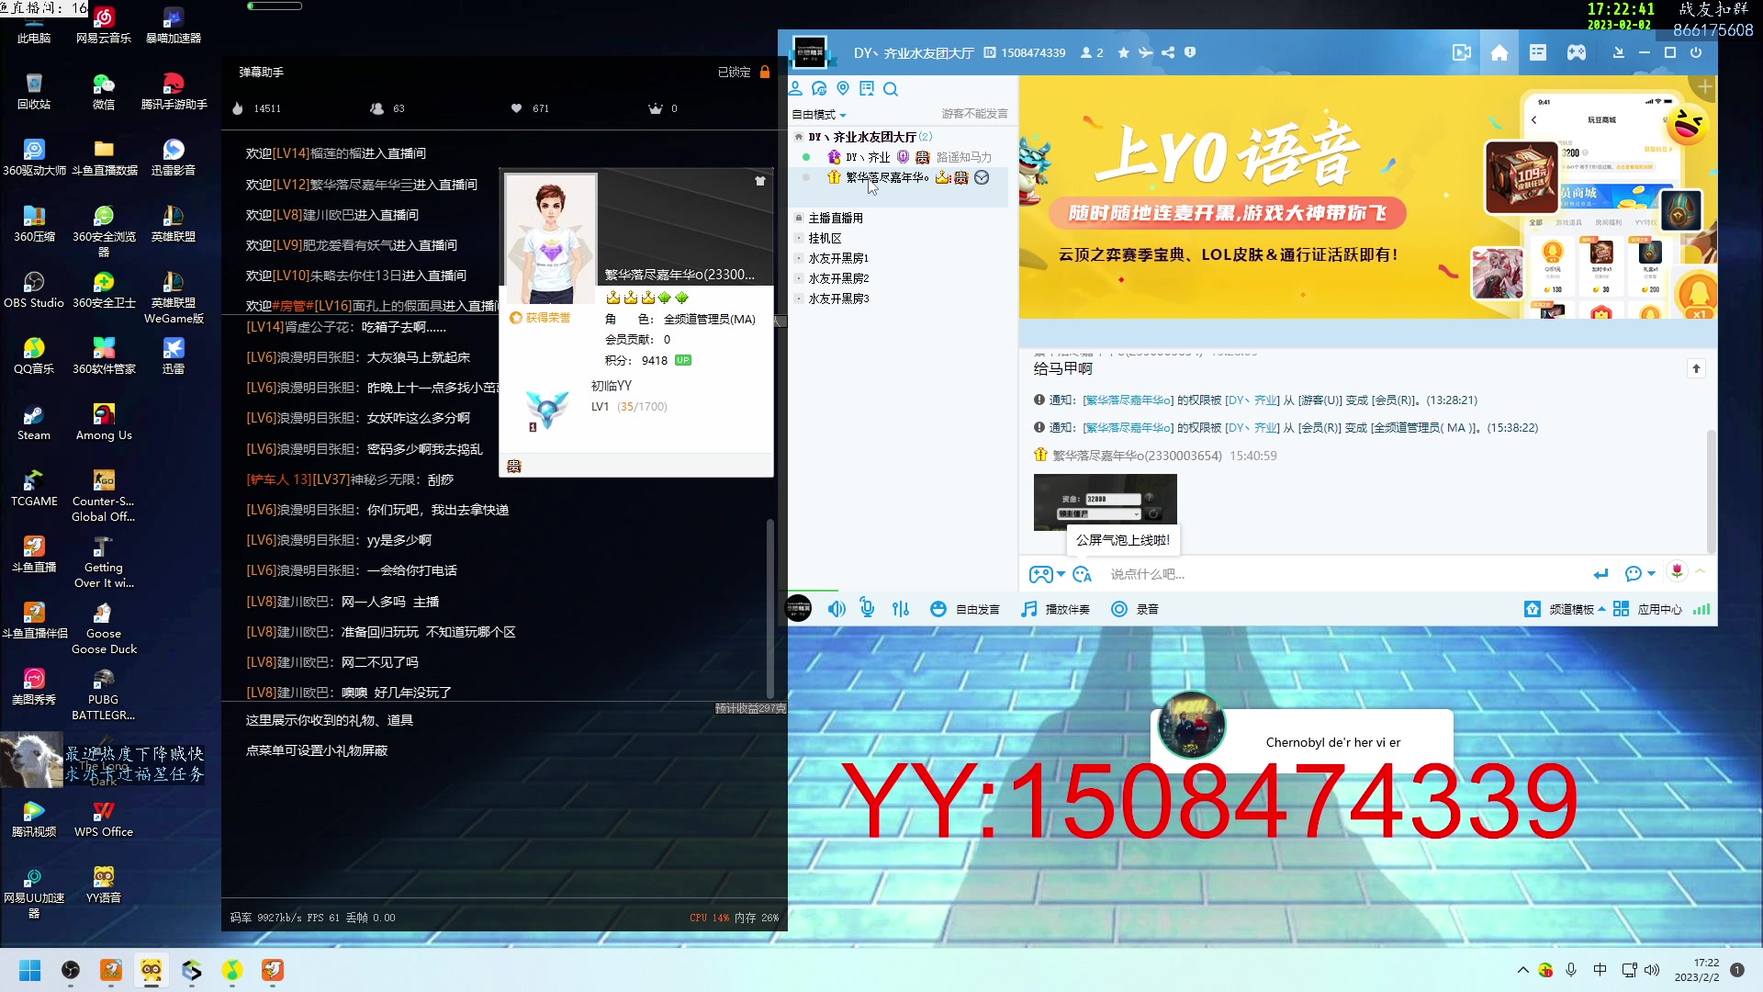The image size is (1763, 992).
Task: Click the danmaku list scrollbar in 弹幕助手
Action: (x=770, y=608)
